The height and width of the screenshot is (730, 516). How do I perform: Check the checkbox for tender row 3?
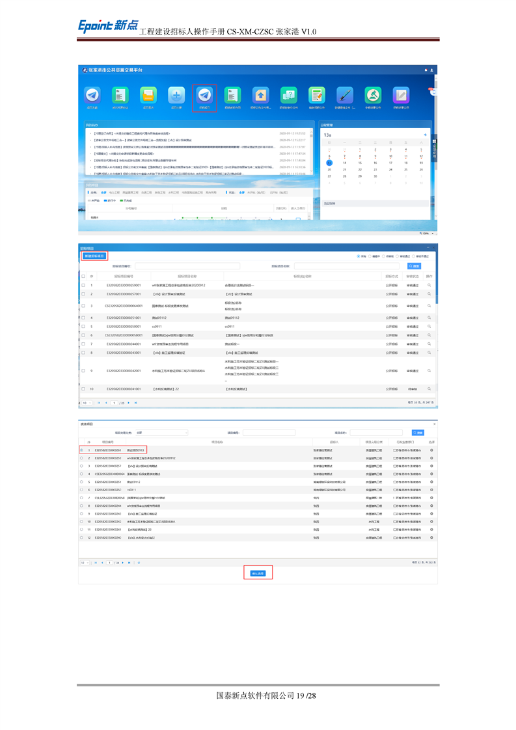coord(83,305)
